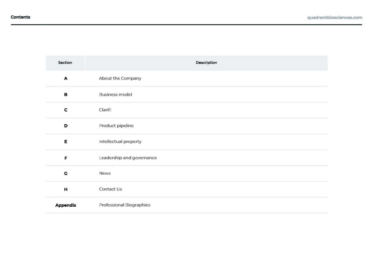Click the Contents page heading
Viewport: 373px width, 280px height.
(21, 17)
